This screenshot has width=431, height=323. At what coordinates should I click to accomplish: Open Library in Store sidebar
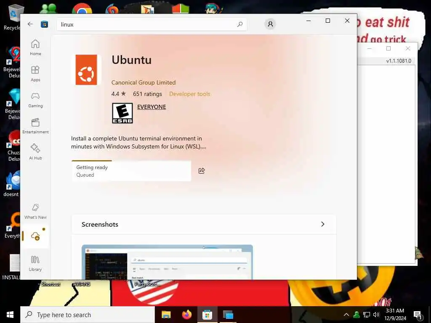(35, 263)
